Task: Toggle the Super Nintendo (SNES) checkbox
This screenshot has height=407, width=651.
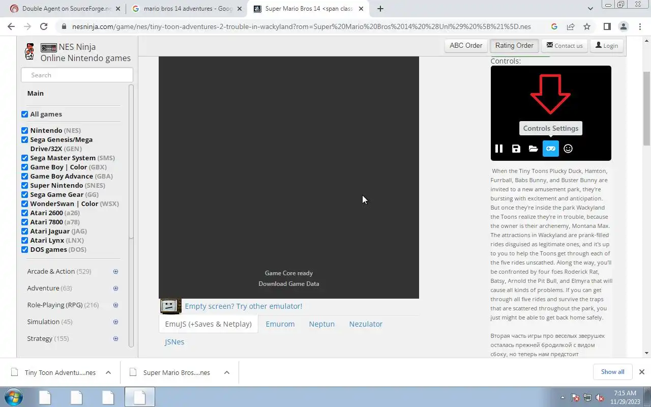Action: coord(24,186)
